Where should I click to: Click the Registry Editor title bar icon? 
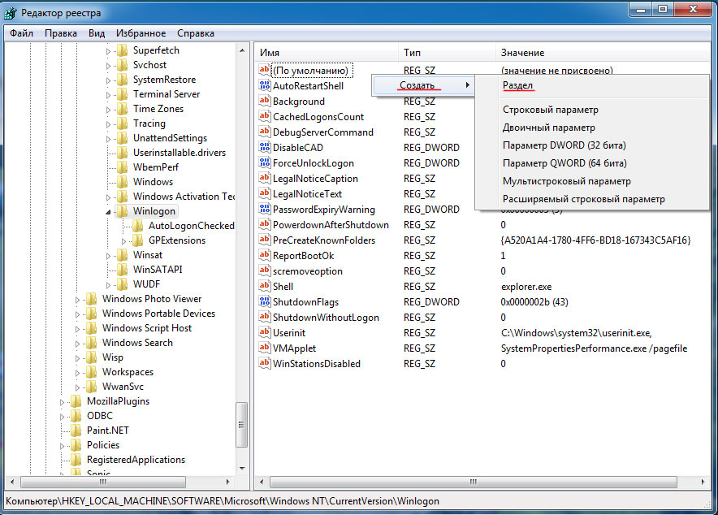point(10,13)
